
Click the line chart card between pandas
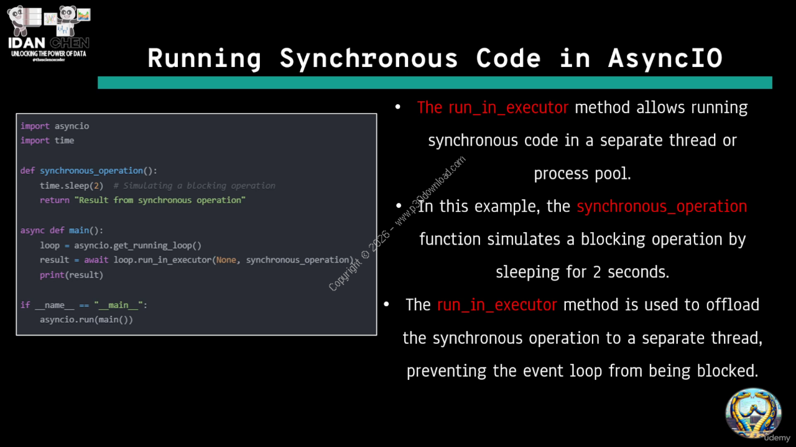49,18
